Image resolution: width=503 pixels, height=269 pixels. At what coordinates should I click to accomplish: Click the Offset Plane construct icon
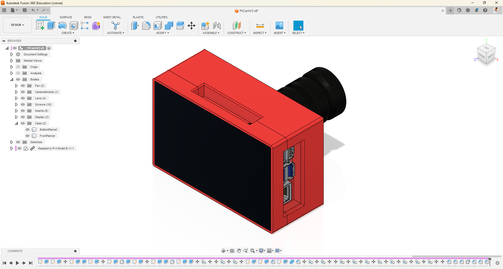coord(237,26)
